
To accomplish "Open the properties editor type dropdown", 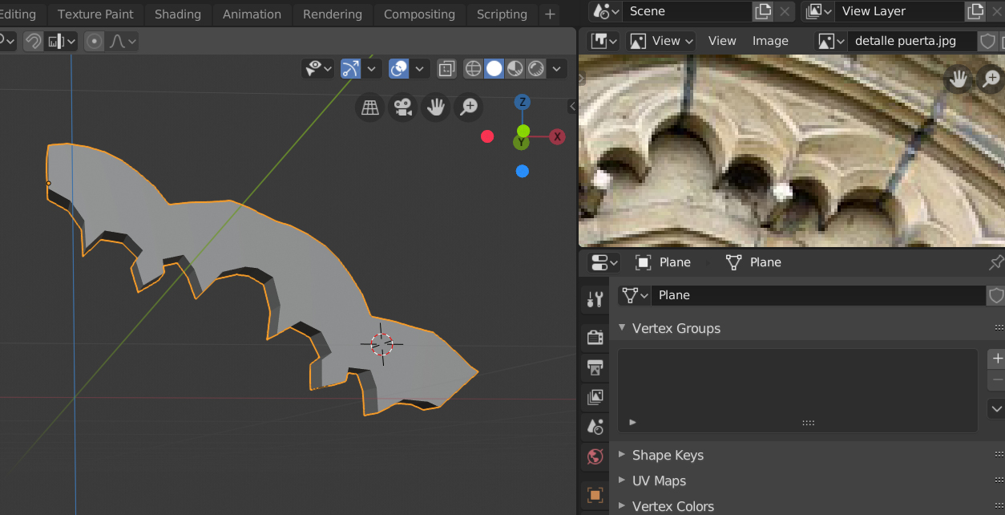I will pyautogui.click(x=604, y=262).
